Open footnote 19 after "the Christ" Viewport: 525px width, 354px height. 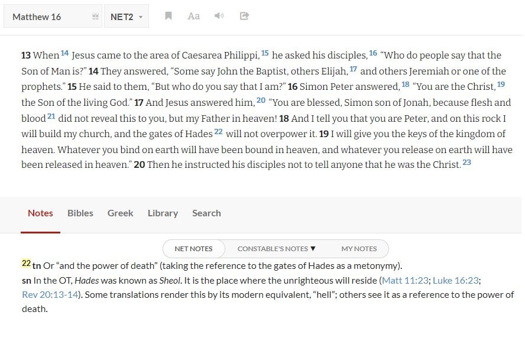pos(501,85)
